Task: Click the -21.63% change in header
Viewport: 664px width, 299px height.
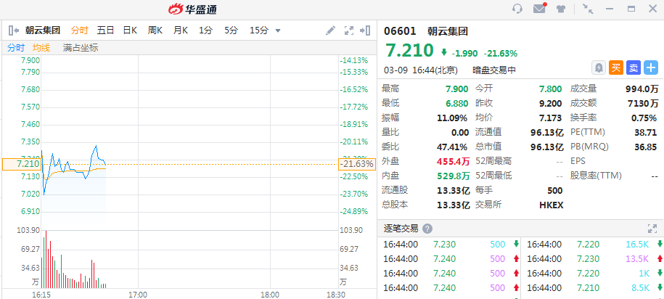Action: click(501, 54)
